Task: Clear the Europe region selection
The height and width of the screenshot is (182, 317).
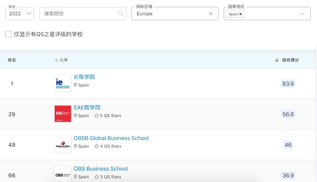Action: (x=211, y=14)
